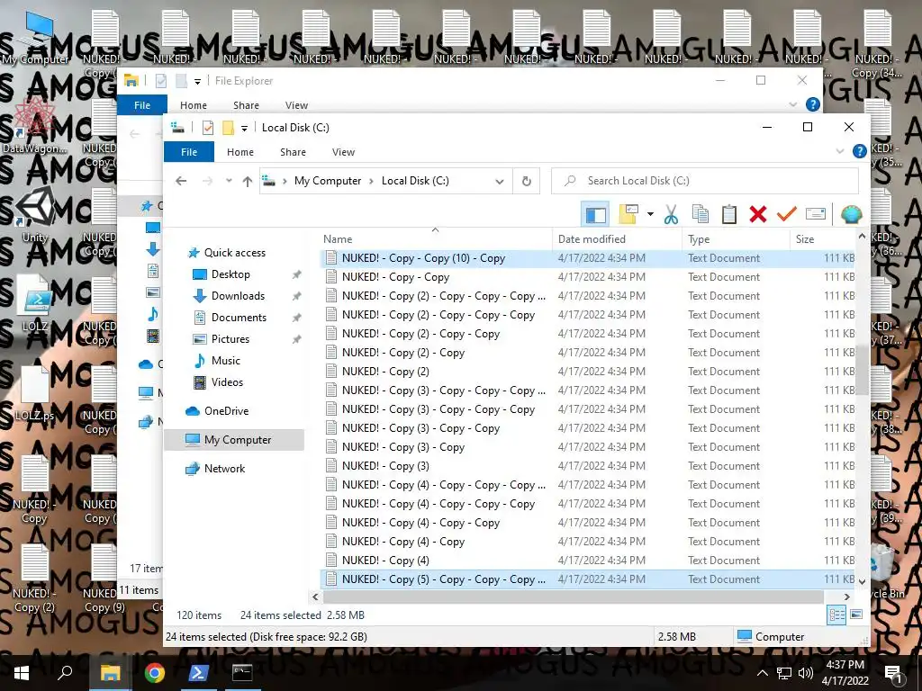This screenshot has height=691, width=922.
Task: Open Share tab in Local Disk window
Action: coord(293,152)
